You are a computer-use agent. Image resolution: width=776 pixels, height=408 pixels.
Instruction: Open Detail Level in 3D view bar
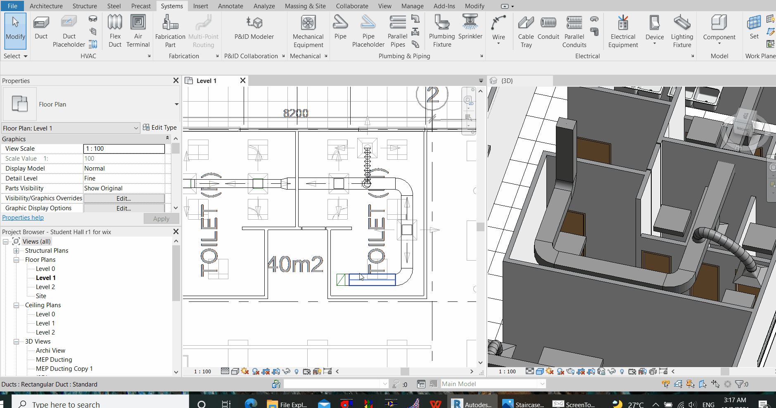tap(529, 371)
